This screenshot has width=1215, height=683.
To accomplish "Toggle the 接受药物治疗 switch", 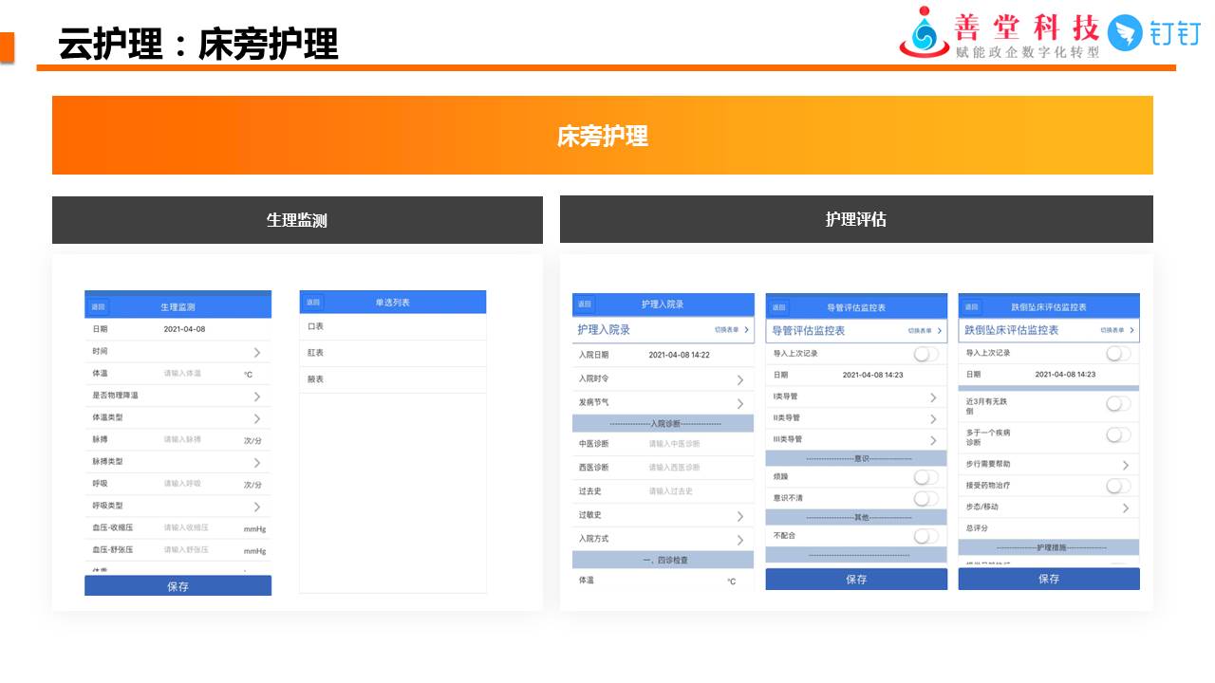I will pyautogui.click(x=1118, y=486).
